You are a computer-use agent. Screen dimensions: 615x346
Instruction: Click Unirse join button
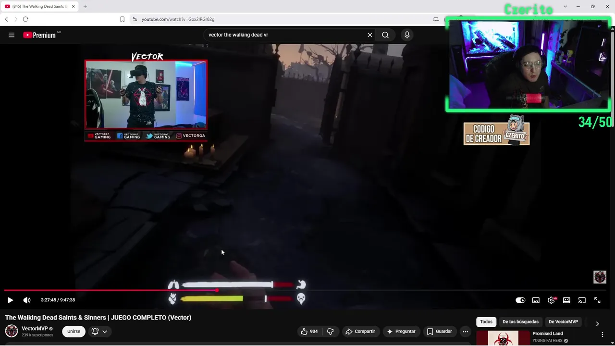click(74, 332)
